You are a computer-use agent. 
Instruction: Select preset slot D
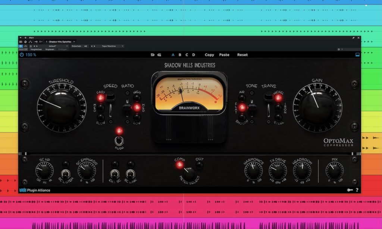(x=194, y=55)
